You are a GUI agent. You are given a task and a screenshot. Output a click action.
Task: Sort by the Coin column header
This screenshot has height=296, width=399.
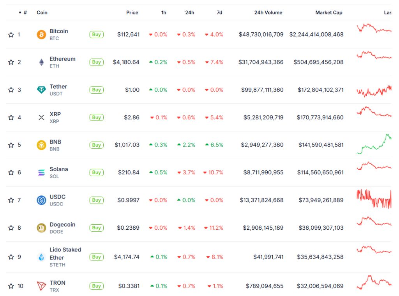coord(42,12)
